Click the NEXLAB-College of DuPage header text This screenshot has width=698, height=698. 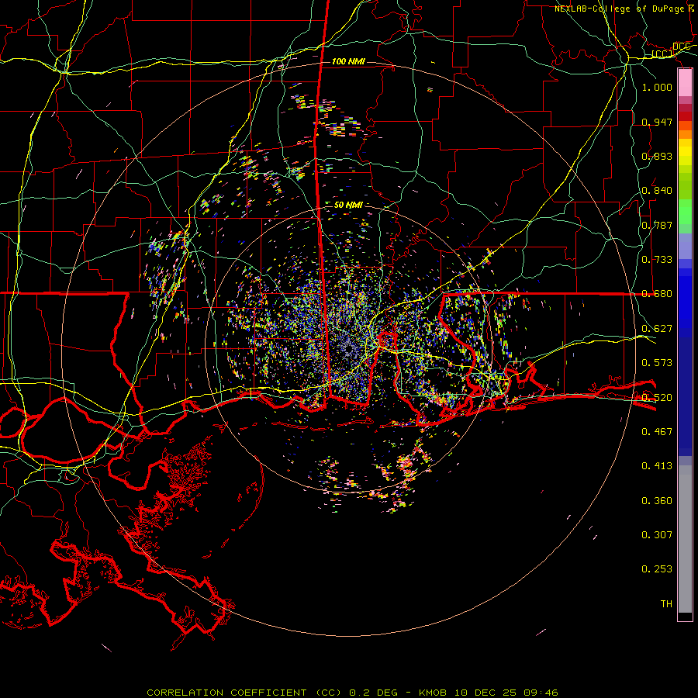pyautogui.click(x=624, y=9)
